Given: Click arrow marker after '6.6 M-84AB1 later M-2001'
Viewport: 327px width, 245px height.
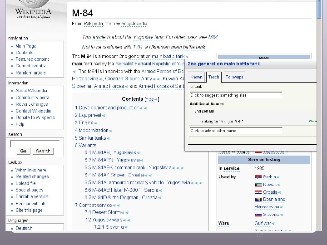Looking at the screenshot, I should [x=160, y=191].
